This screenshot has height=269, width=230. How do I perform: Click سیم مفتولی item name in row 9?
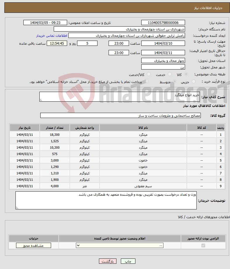click(143, 186)
